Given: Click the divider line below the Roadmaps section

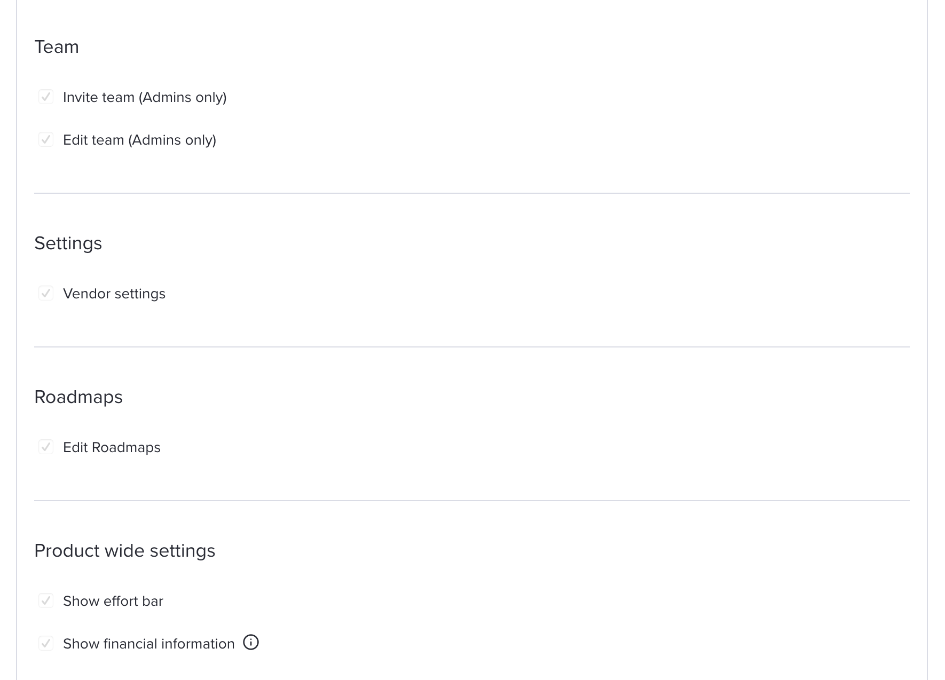Looking at the screenshot, I should [x=472, y=501].
